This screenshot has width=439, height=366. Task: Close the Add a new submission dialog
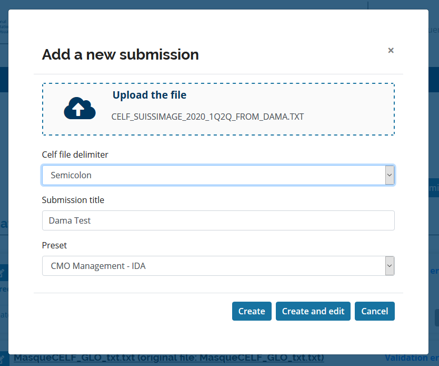(x=391, y=51)
